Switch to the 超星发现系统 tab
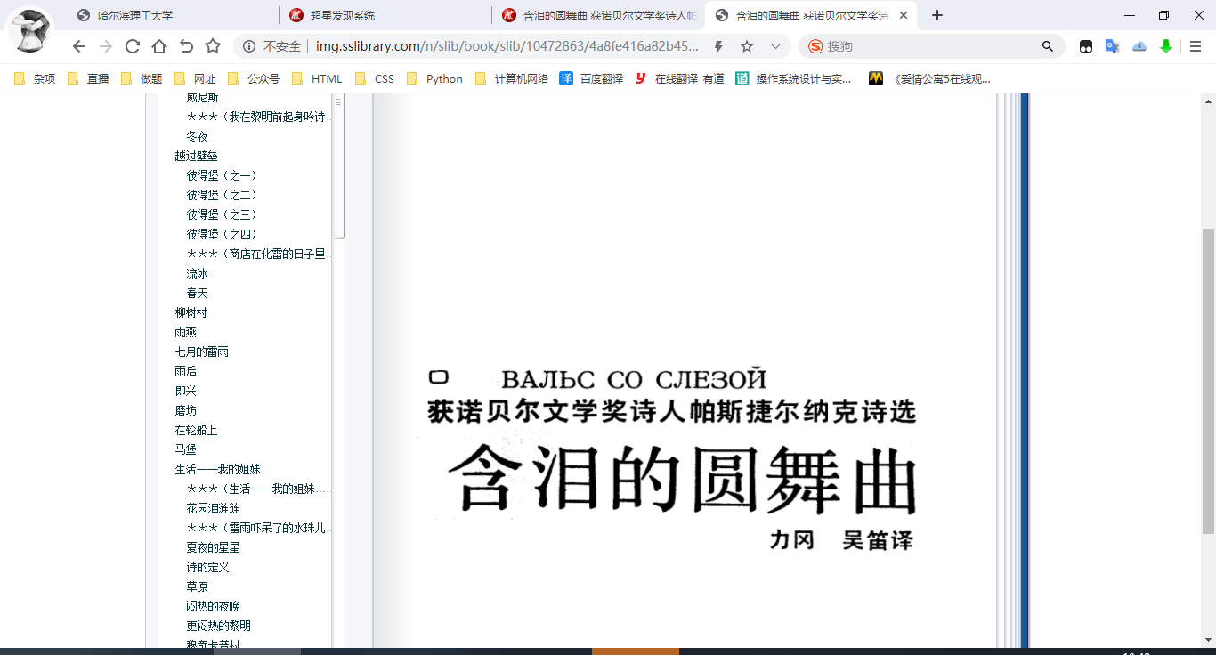Viewport: 1216px width, 655px height. (343, 15)
